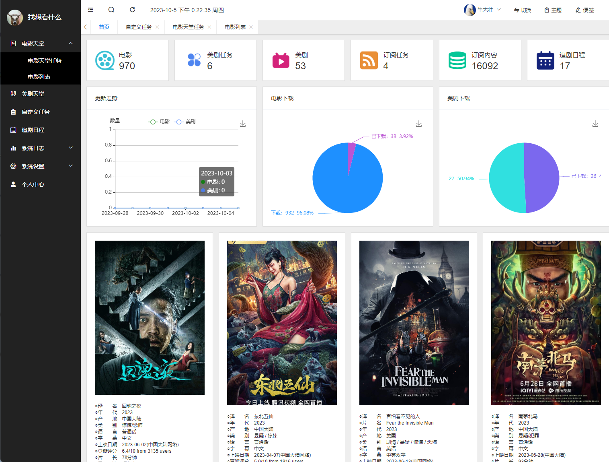Viewport: 609px width, 462px height.
Task: Open the 回魂之夜 movie poster
Action: click(150, 318)
